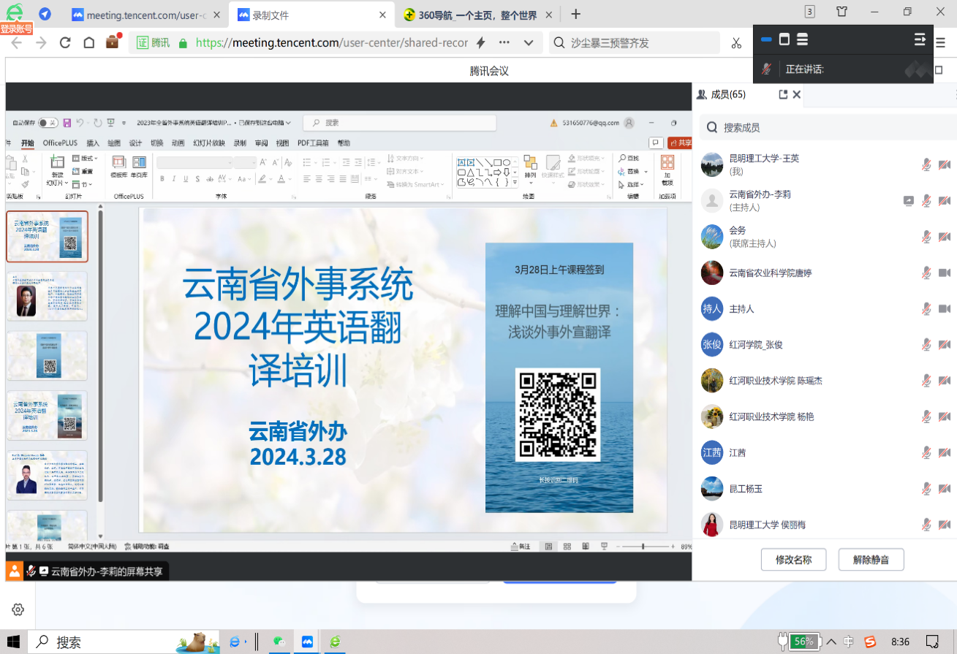Viewport: 957px width, 654px height.
Task: Pop out the members panel
Action: (x=783, y=94)
